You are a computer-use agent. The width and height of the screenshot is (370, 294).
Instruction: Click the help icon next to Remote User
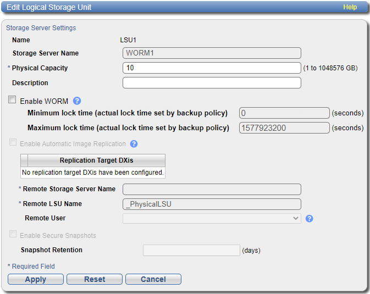pos(309,218)
